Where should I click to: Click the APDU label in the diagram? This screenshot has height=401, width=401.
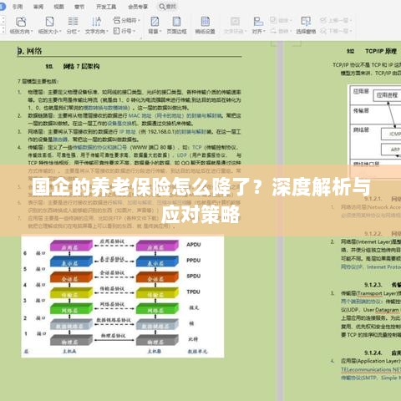click(x=194, y=245)
